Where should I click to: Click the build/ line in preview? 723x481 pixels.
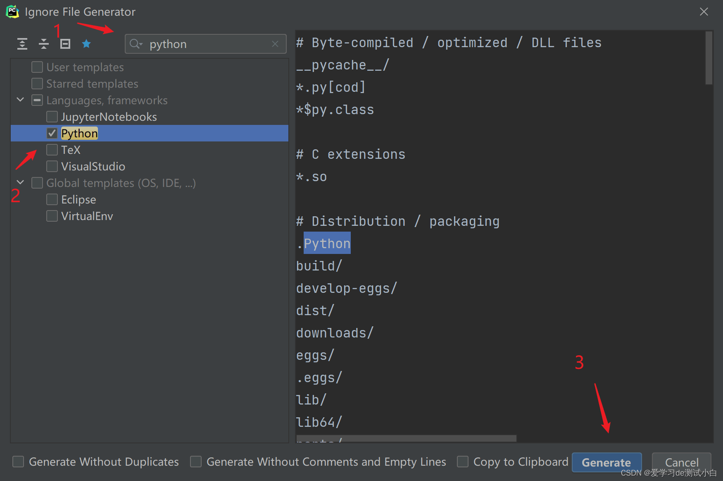319,266
